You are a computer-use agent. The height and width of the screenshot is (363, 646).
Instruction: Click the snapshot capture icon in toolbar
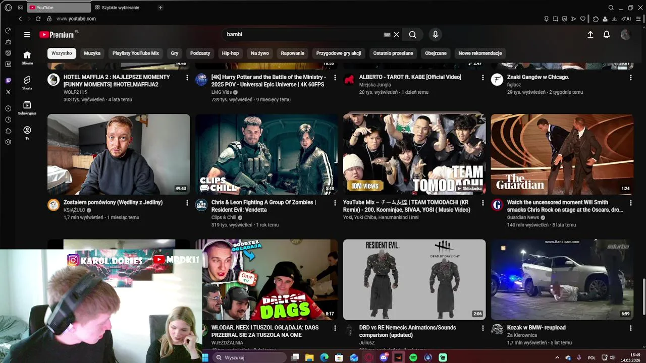pyautogui.click(x=555, y=19)
